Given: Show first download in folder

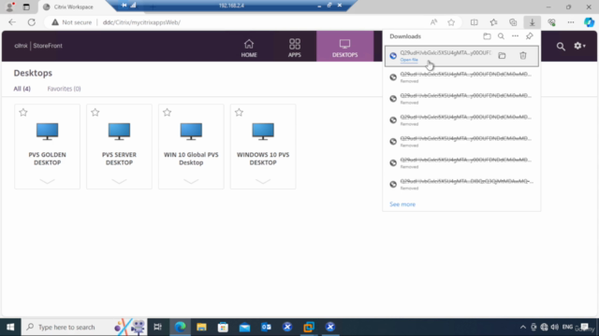Looking at the screenshot, I should 502,56.
